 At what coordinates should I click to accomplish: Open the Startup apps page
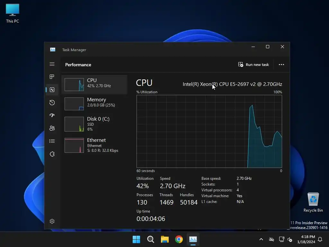click(x=52, y=115)
